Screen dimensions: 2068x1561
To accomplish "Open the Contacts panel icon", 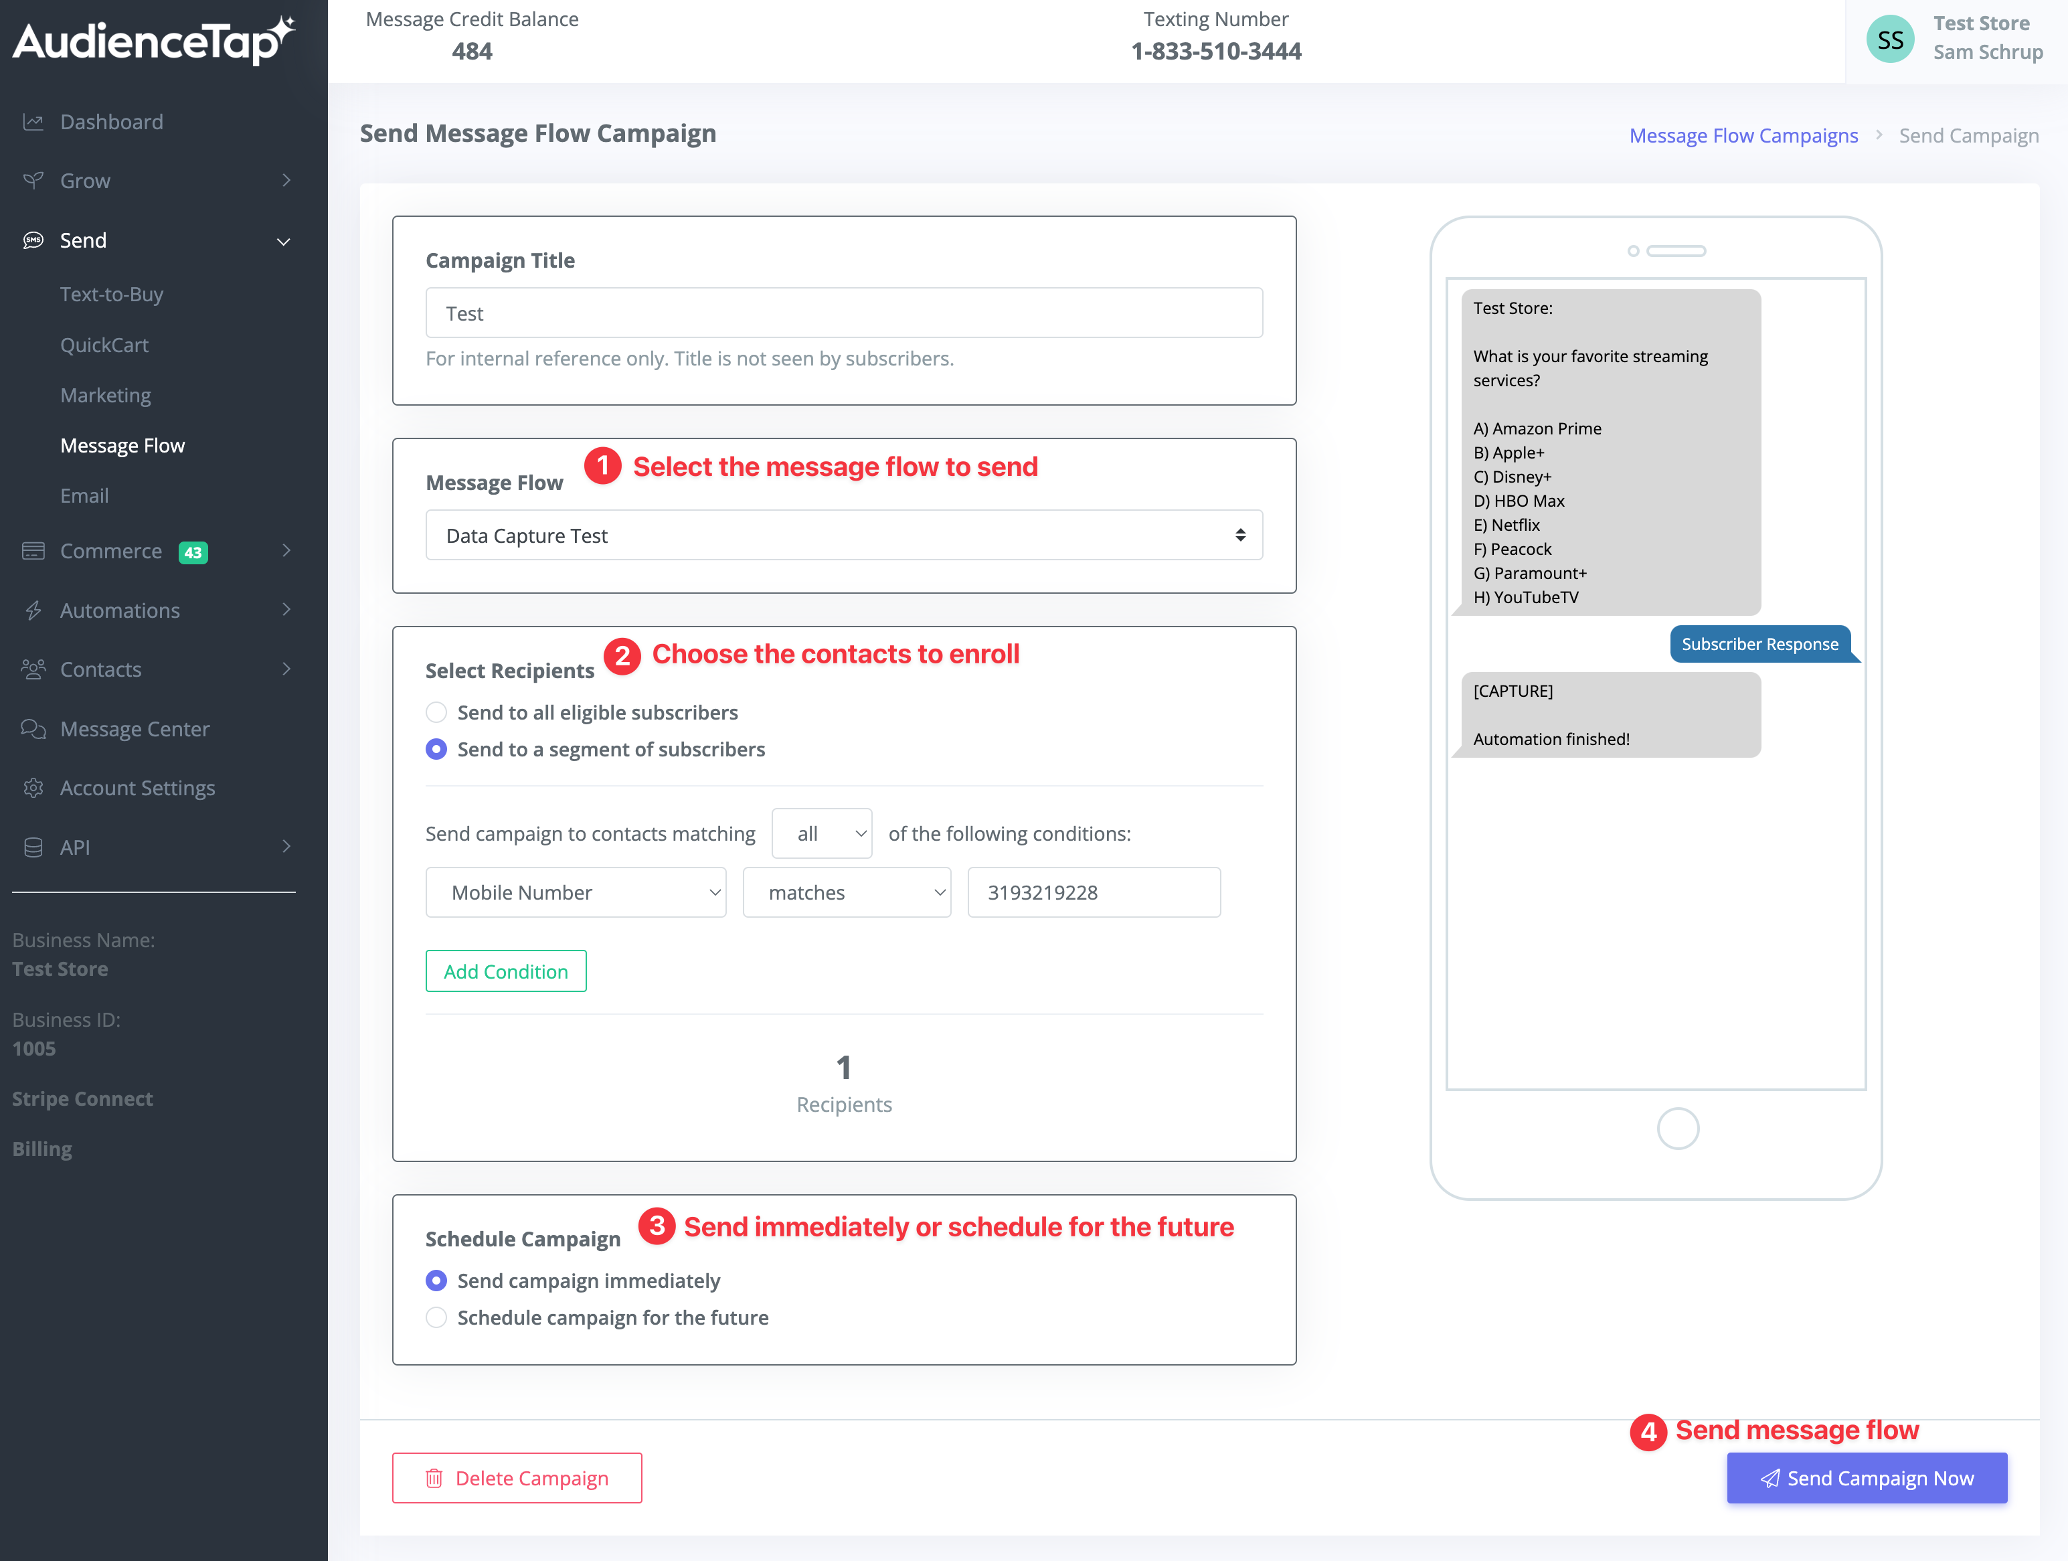I will pos(33,669).
